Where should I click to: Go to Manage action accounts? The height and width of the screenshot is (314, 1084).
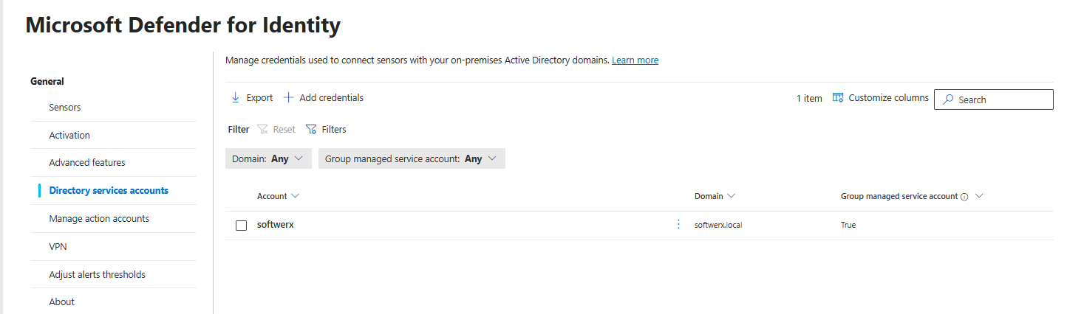click(99, 219)
